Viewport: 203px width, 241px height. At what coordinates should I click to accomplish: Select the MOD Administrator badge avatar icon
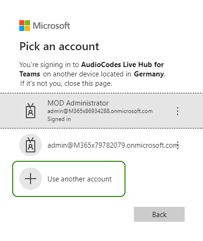click(31, 111)
